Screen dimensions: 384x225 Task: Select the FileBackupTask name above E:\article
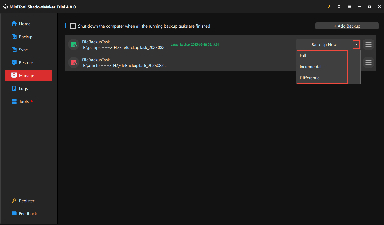[x=96, y=60]
